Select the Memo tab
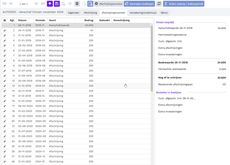 tap(164, 13)
